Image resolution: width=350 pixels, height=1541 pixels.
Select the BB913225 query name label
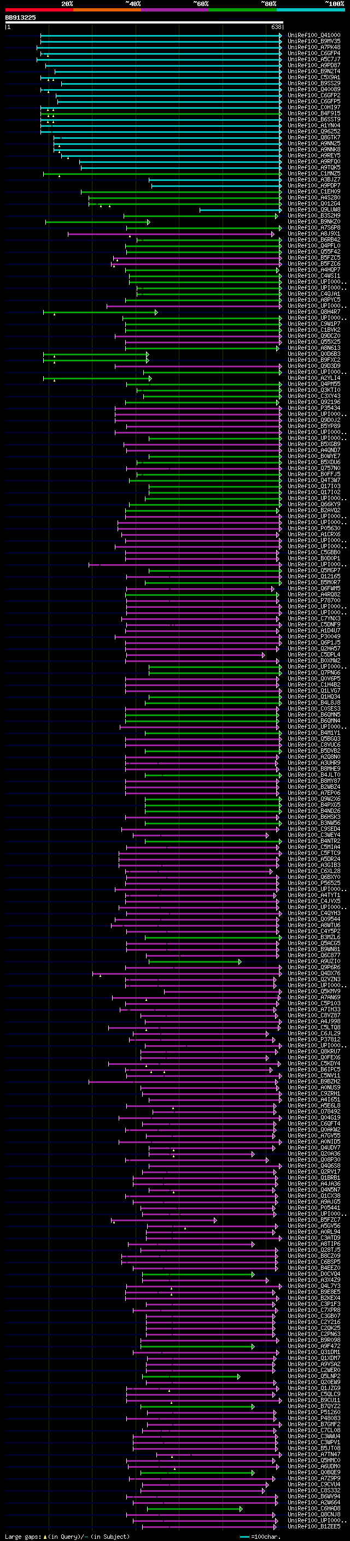click(20, 17)
